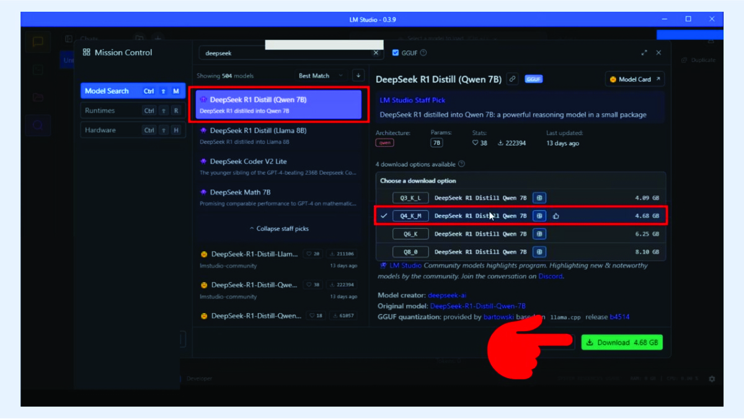Collapse staff picks list

pos(278,229)
